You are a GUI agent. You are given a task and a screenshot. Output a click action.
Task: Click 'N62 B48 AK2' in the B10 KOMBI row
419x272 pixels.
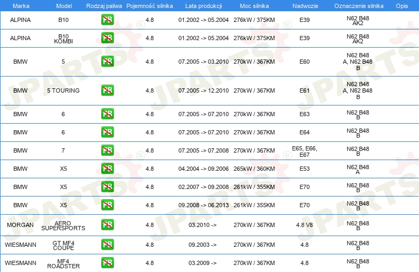click(358, 39)
